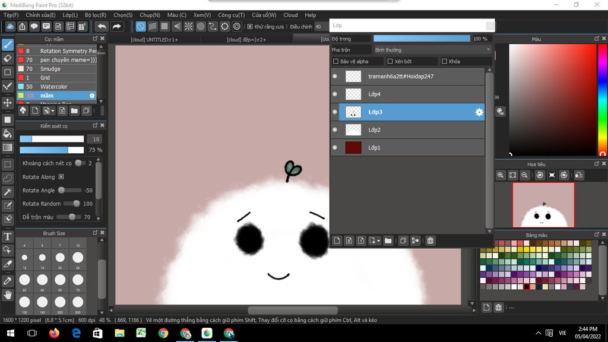This screenshot has height=342, width=608.
Task: Enable Khóa lock checkbox
Action: (444, 61)
